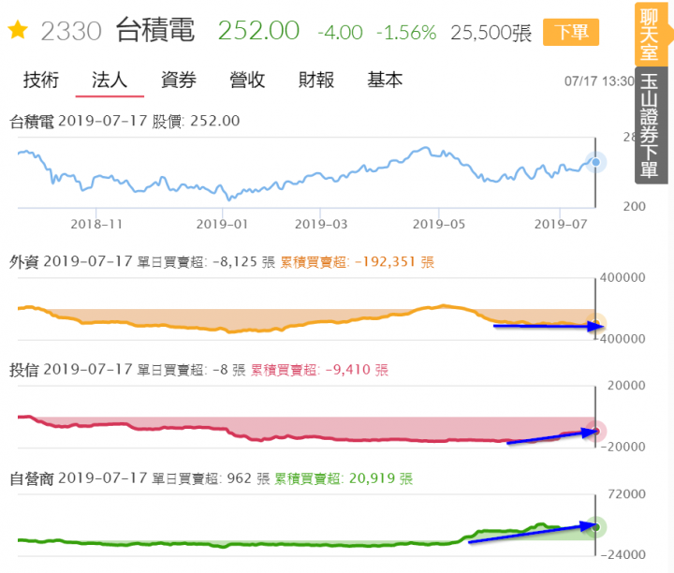Open the 資券 tab

[x=179, y=81]
